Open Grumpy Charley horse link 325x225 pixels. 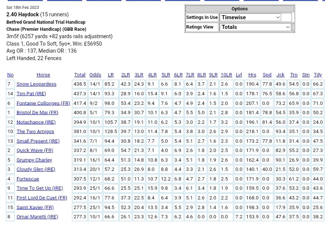(34, 160)
